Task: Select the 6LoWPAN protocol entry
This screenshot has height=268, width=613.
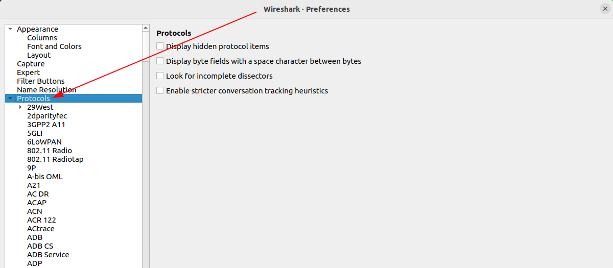Action: (44, 142)
